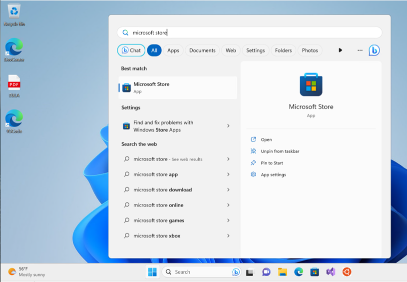Click the Windows Store Apps troubleshooter icon
The image size is (407, 282).
[126, 126]
